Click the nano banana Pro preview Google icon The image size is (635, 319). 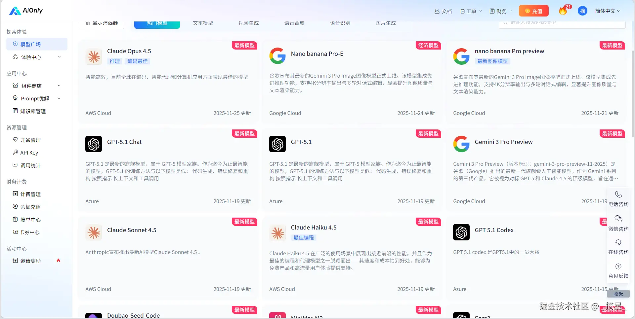click(x=461, y=56)
